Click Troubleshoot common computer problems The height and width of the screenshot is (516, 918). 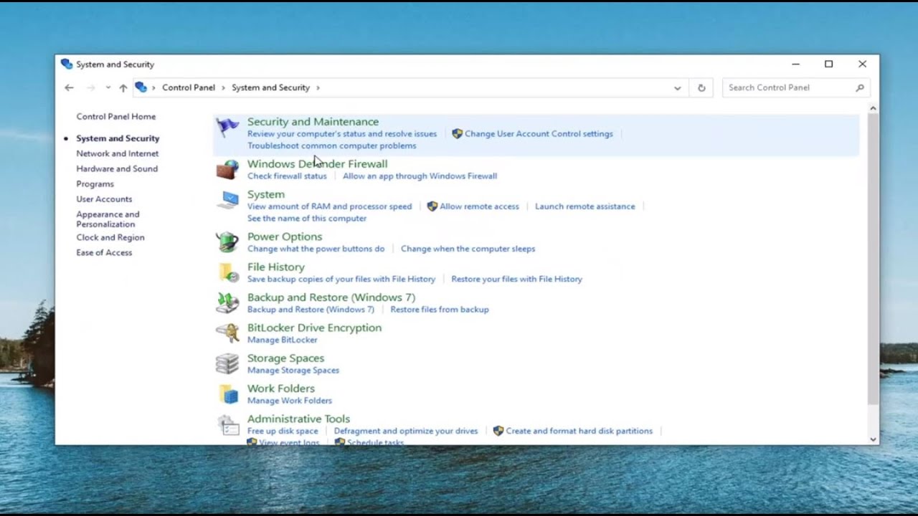pos(331,145)
